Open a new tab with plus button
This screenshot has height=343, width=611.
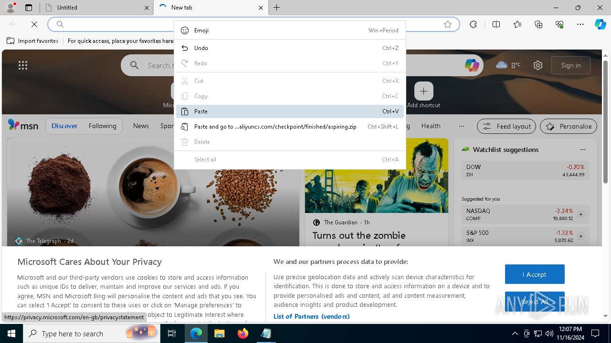click(277, 8)
